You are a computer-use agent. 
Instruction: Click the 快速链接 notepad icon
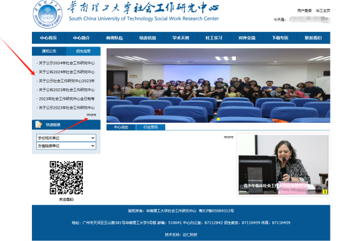pos(38,125)
